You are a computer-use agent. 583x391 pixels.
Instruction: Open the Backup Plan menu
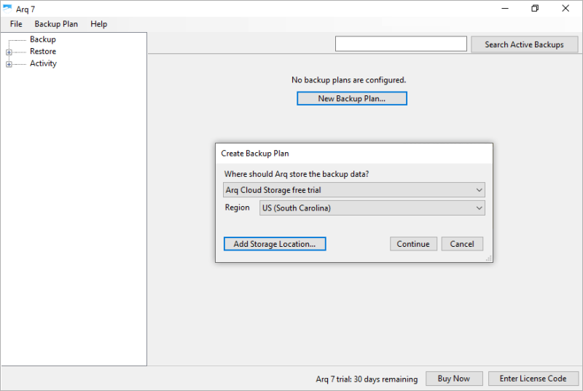(x=56, y=24)
